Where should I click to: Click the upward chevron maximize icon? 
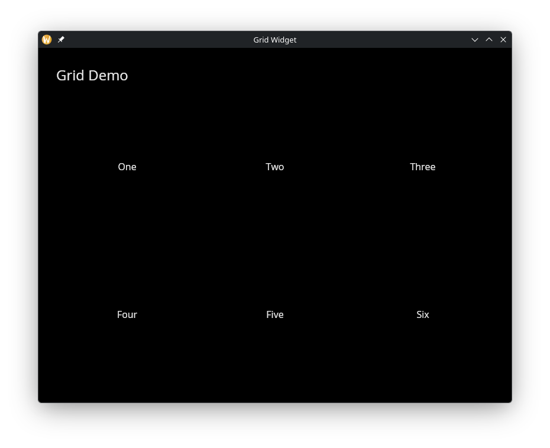point(489,40)
